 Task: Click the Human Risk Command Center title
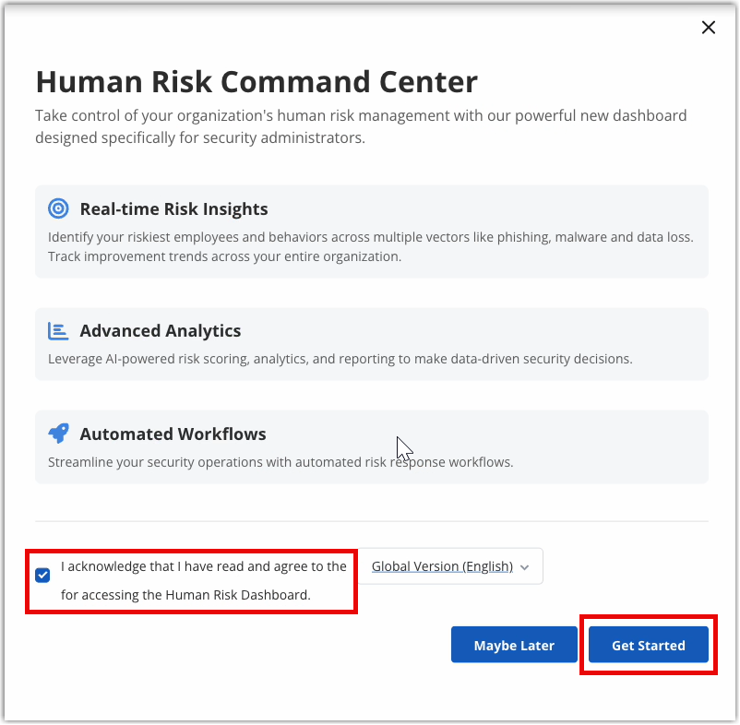pyautogui.click(x=256, y=82)
